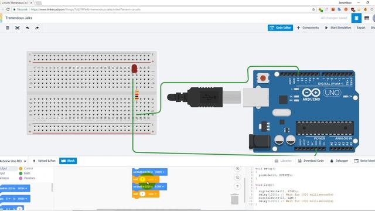
Task: Open LOW dropdown in workspace second LED block
Action: [159, 186]
